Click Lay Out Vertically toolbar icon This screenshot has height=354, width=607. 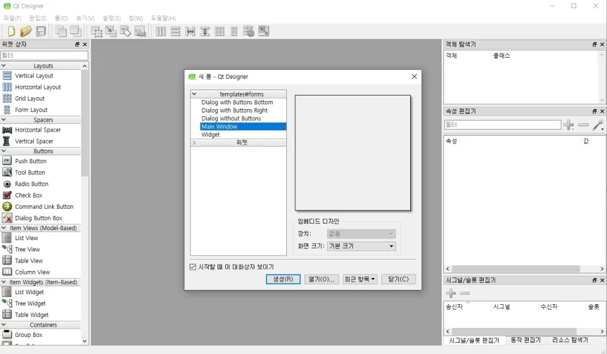click(x=175, y=31)
